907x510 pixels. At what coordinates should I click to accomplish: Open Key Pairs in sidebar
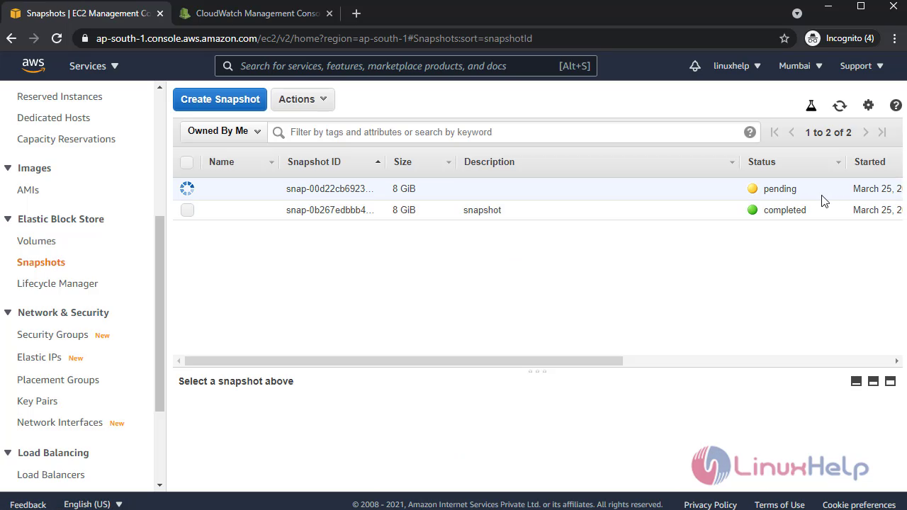pos(37,401)
